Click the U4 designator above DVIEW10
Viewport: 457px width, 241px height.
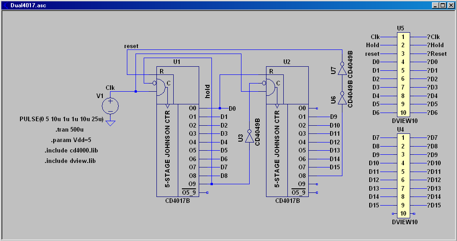[401, 129]
